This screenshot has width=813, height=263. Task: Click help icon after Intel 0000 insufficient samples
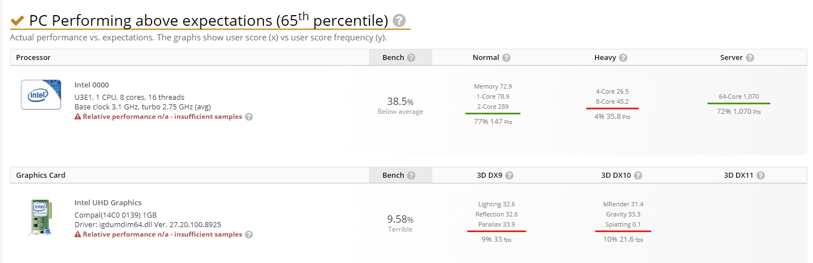[249, 117]
